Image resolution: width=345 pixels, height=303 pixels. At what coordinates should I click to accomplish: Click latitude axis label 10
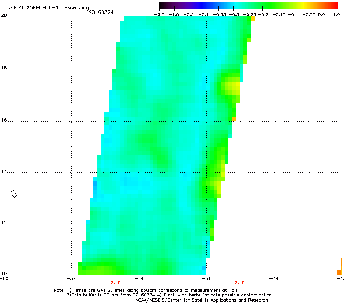(4, 274)
